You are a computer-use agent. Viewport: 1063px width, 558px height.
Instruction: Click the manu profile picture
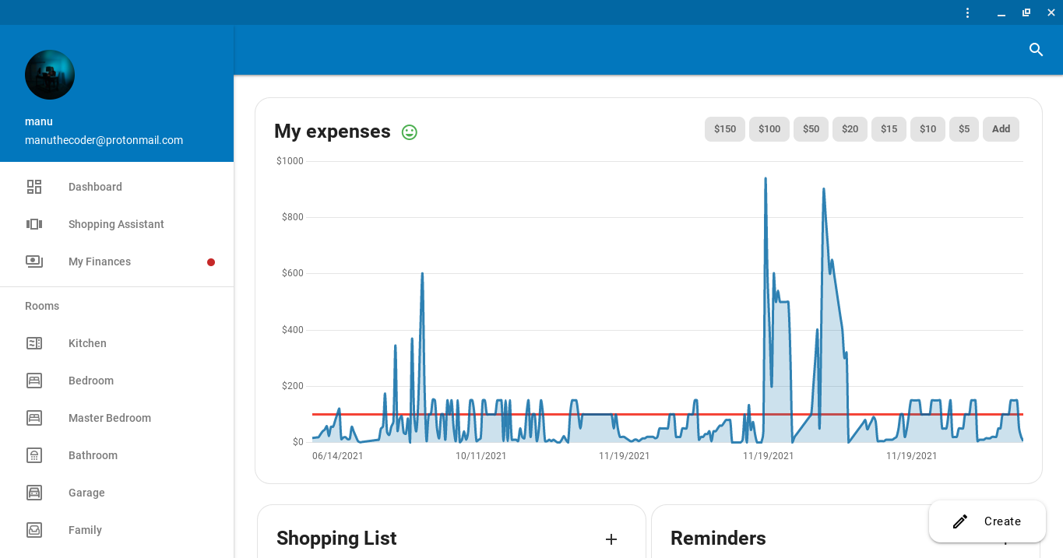click(x=49, y=74)
